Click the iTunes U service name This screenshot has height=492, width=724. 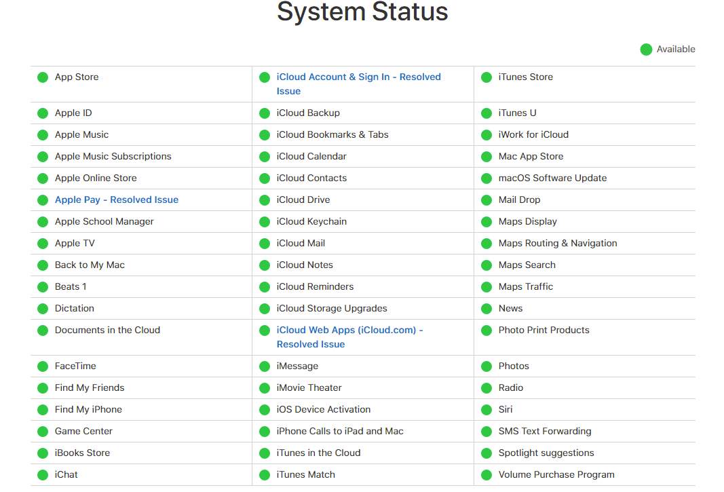pyautogui.click(x=518, y=113)
